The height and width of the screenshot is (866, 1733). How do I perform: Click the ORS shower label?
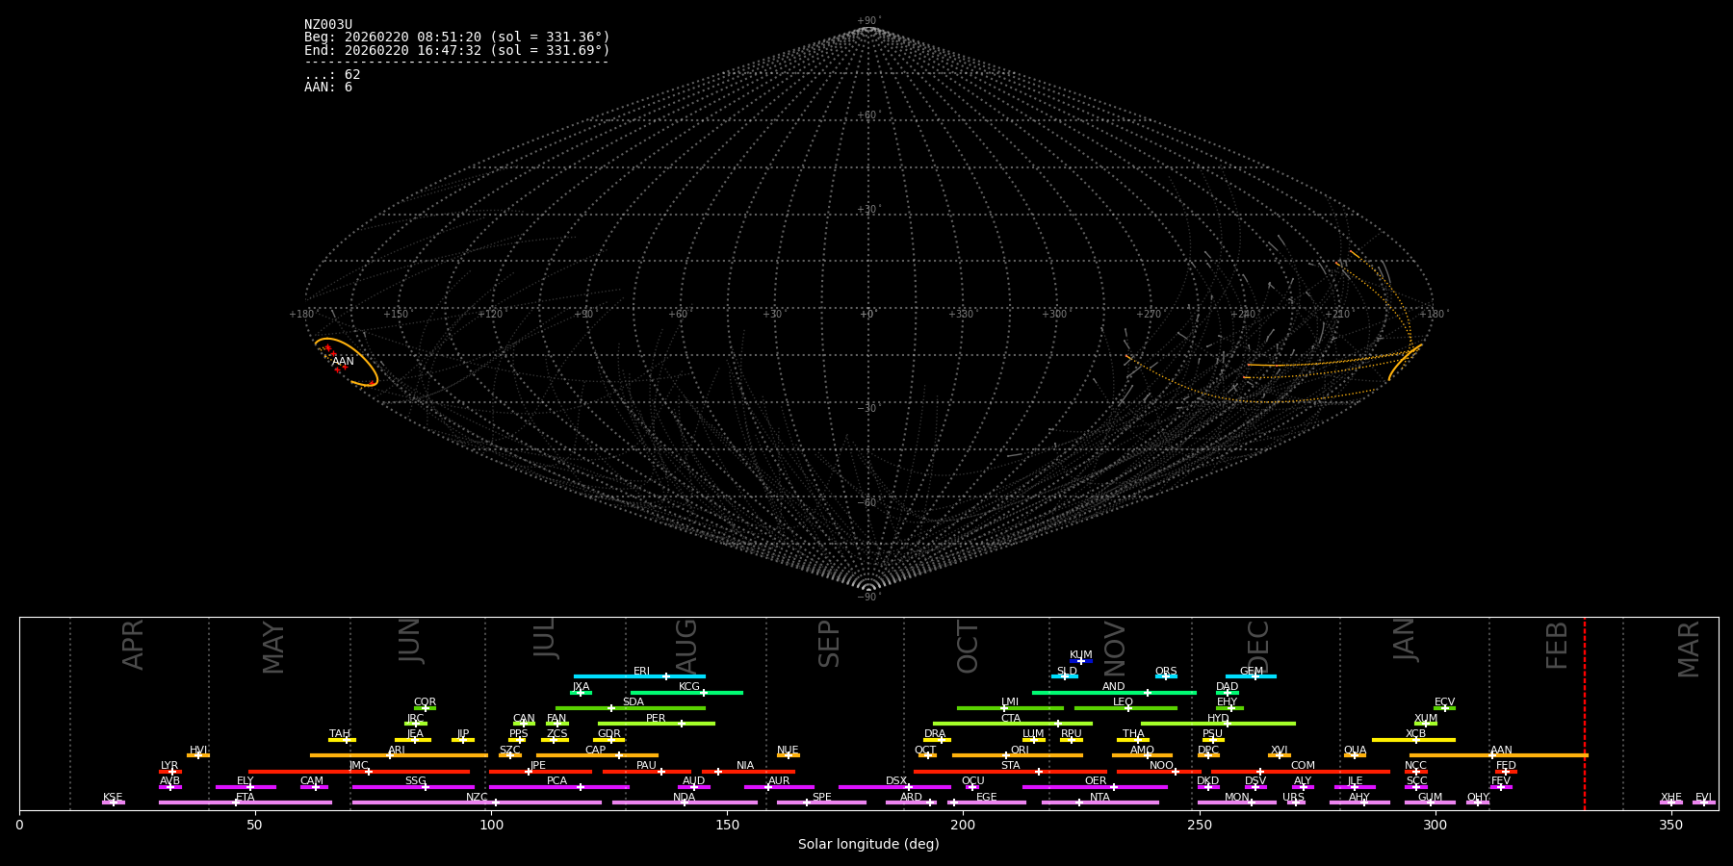tap(1166, 672)
